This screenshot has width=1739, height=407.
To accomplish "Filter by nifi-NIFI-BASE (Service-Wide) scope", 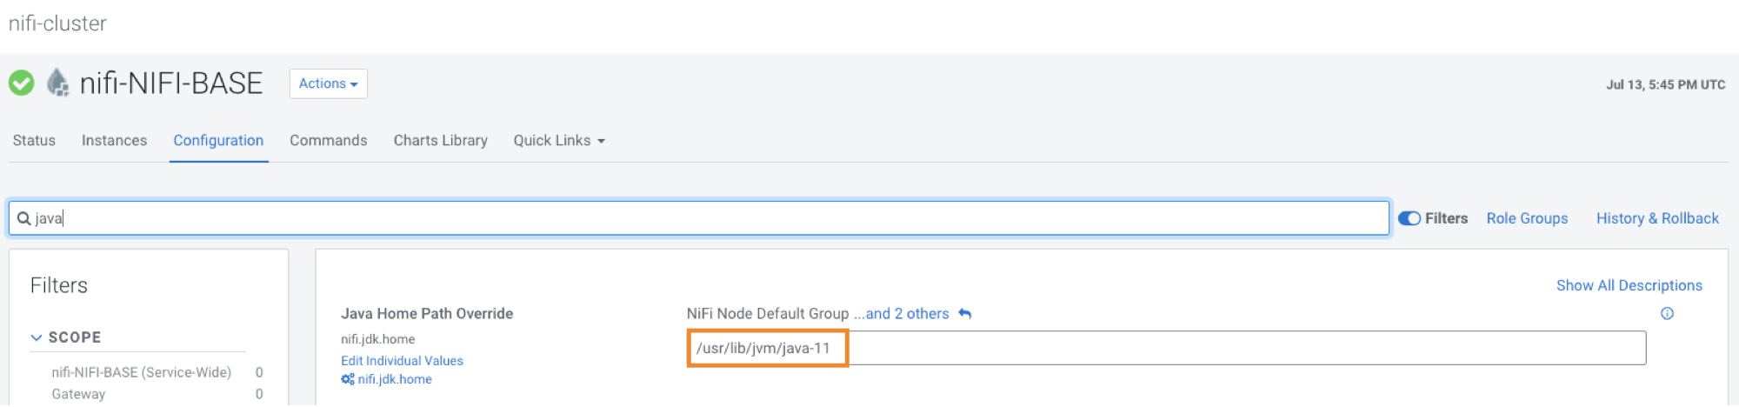I will coord(141,372).
